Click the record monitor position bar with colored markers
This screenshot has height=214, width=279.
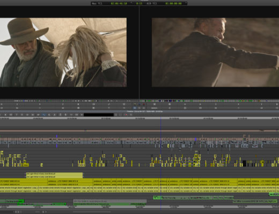(x=209, y=101)
